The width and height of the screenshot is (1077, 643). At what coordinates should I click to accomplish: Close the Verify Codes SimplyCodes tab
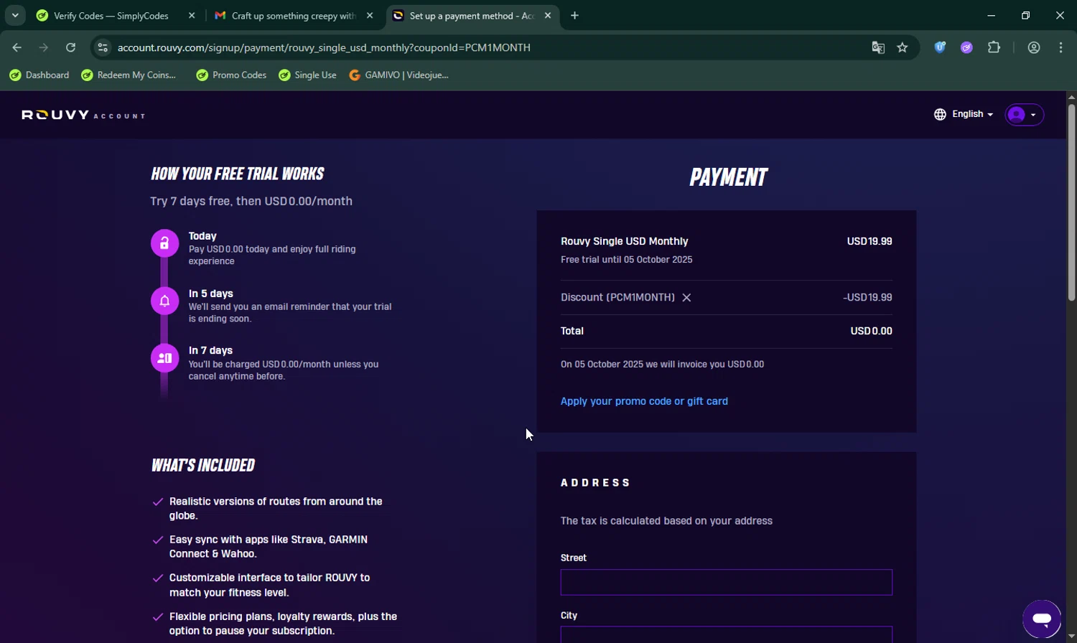[192, 16]
